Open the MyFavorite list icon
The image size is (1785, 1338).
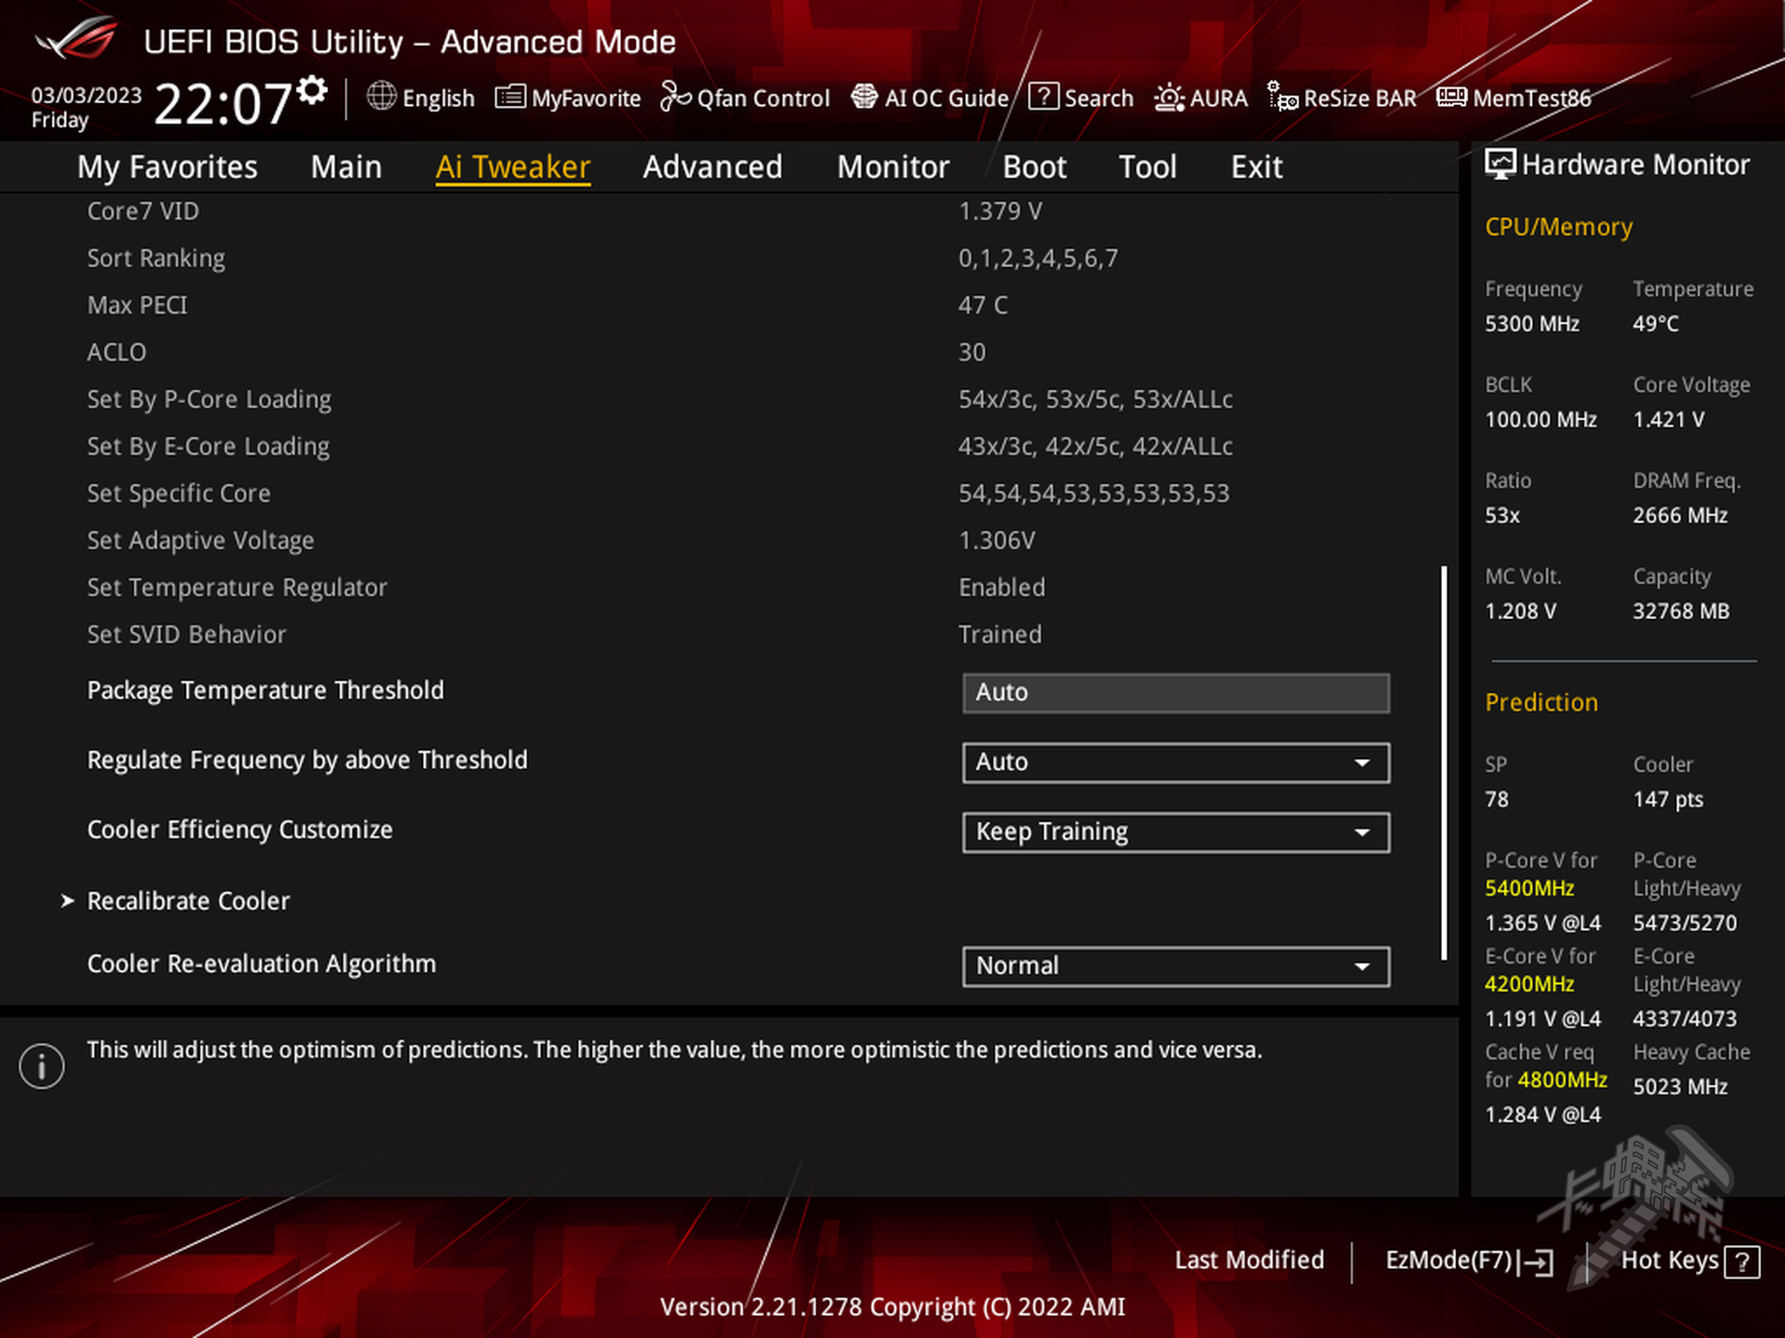point(509,97)
